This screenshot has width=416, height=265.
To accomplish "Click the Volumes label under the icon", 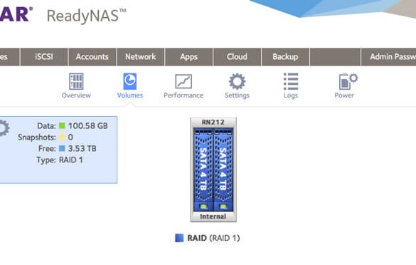I will point(129,95).
